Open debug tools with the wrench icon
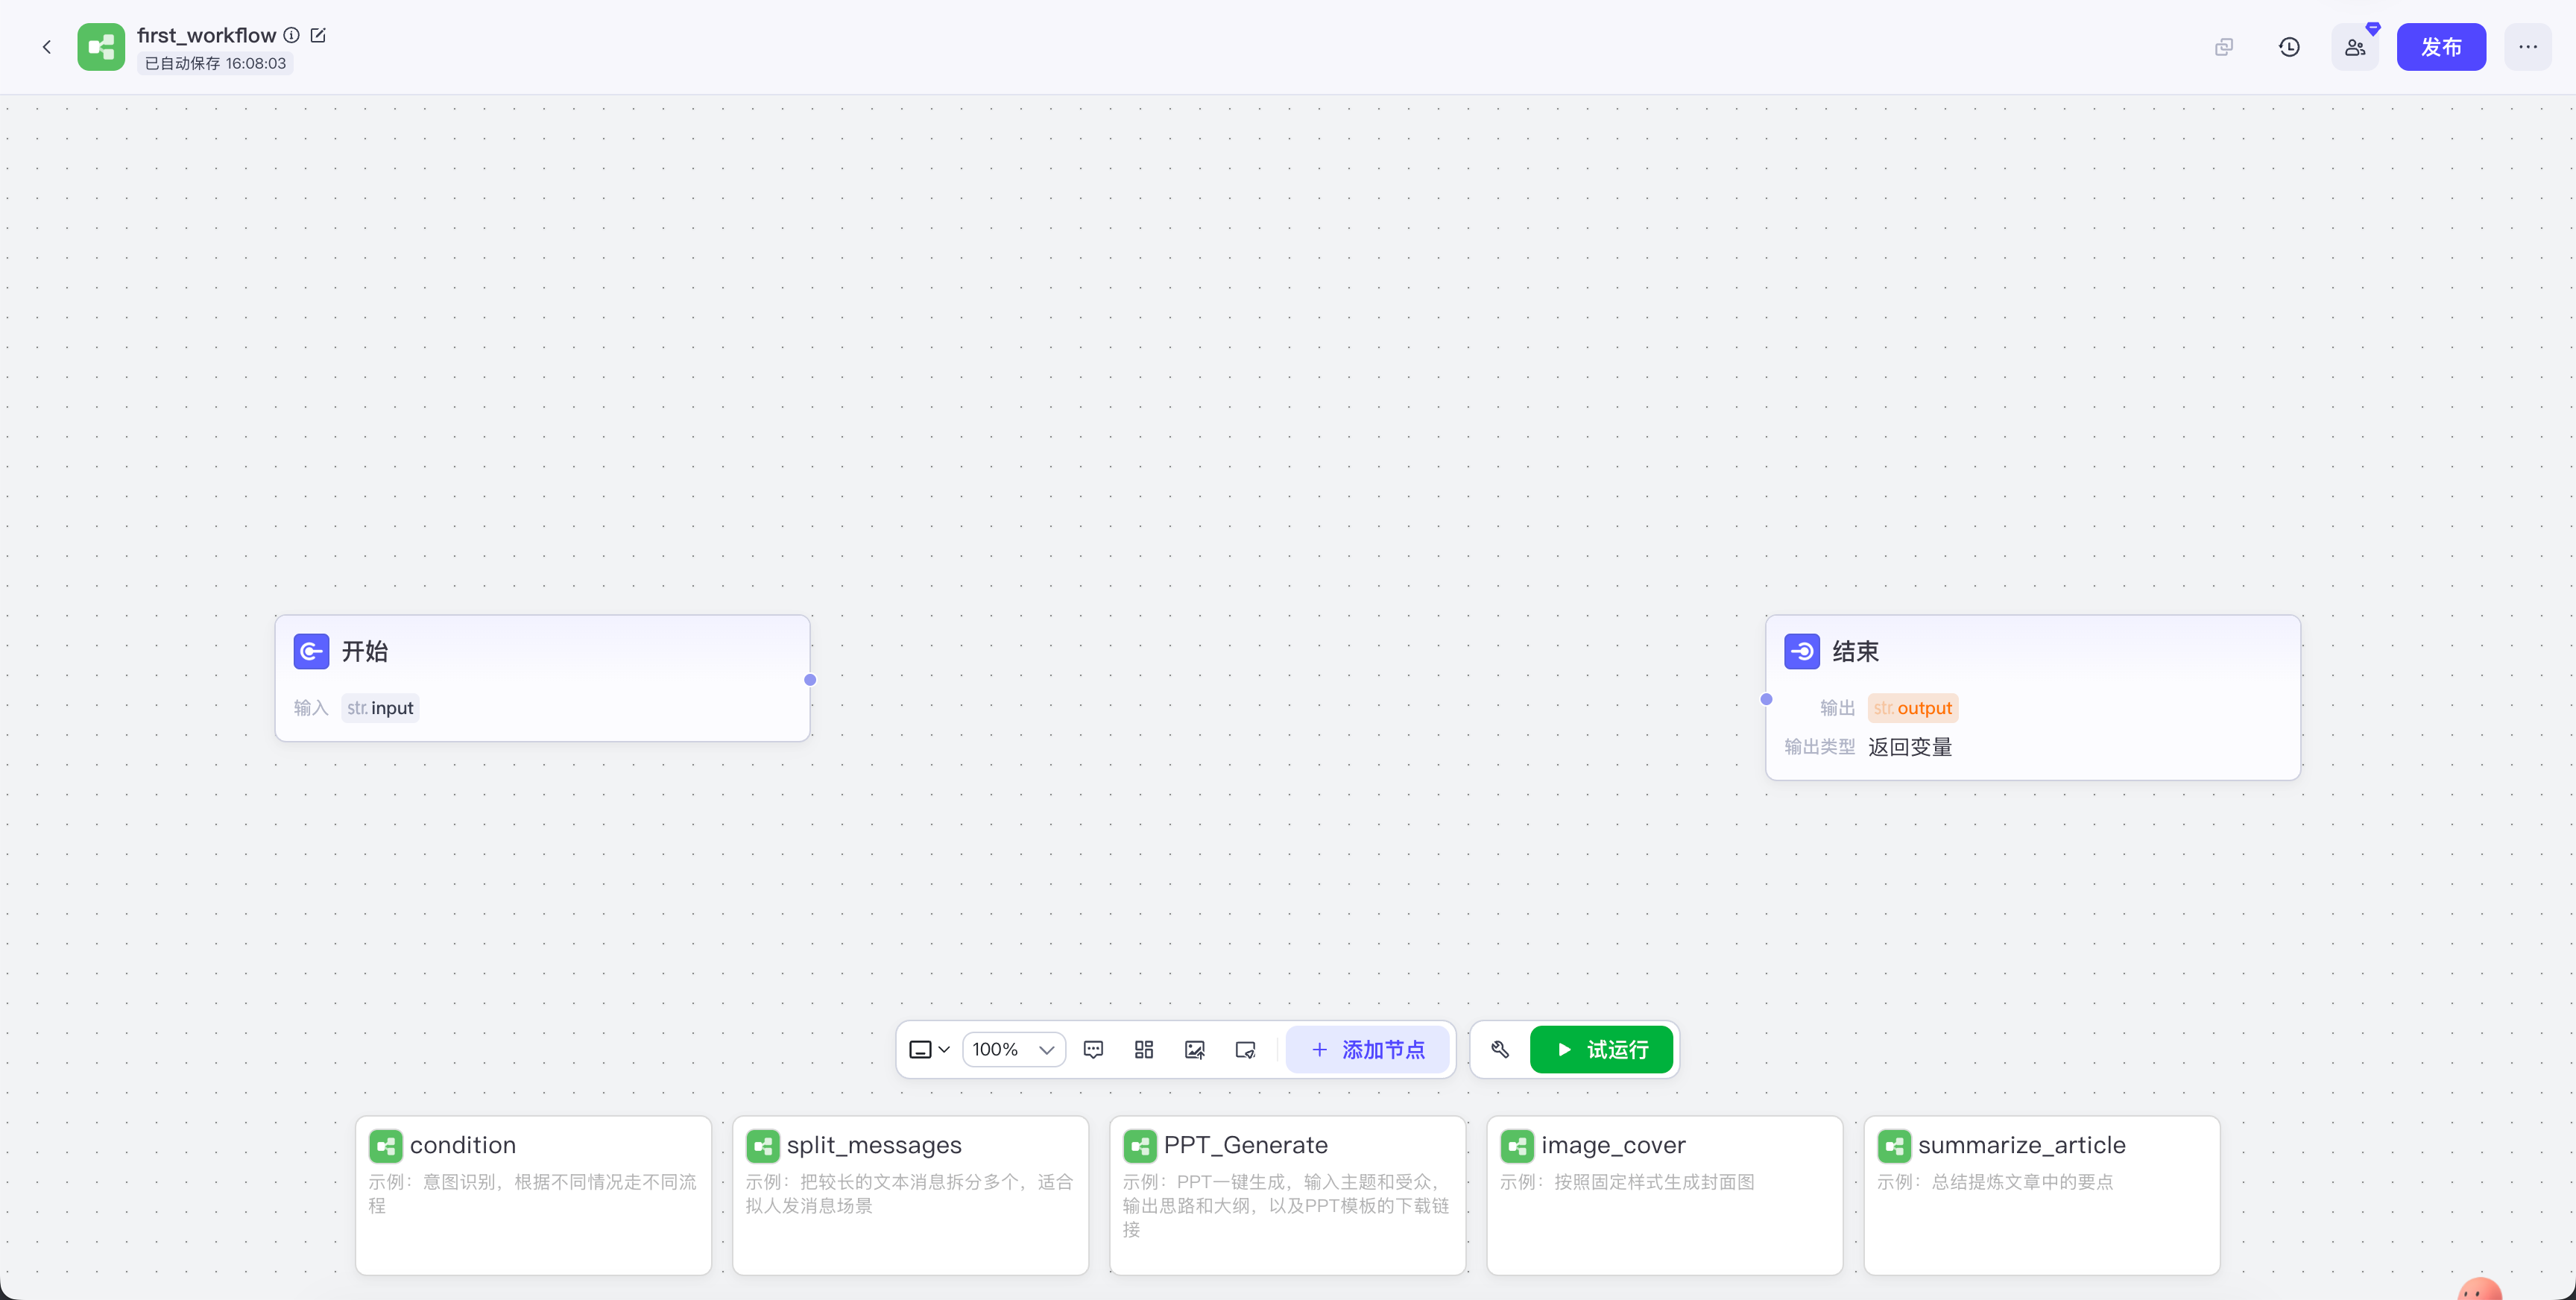The height and width of the screenshot is (1300, 2576). 1499,1049
